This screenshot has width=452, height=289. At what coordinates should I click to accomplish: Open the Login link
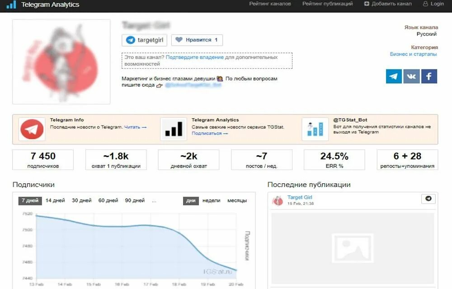pos(437,4)
